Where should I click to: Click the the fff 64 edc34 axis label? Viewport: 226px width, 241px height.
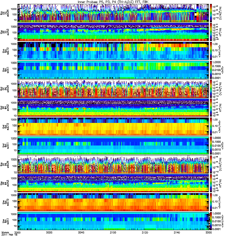coord(5,164)
